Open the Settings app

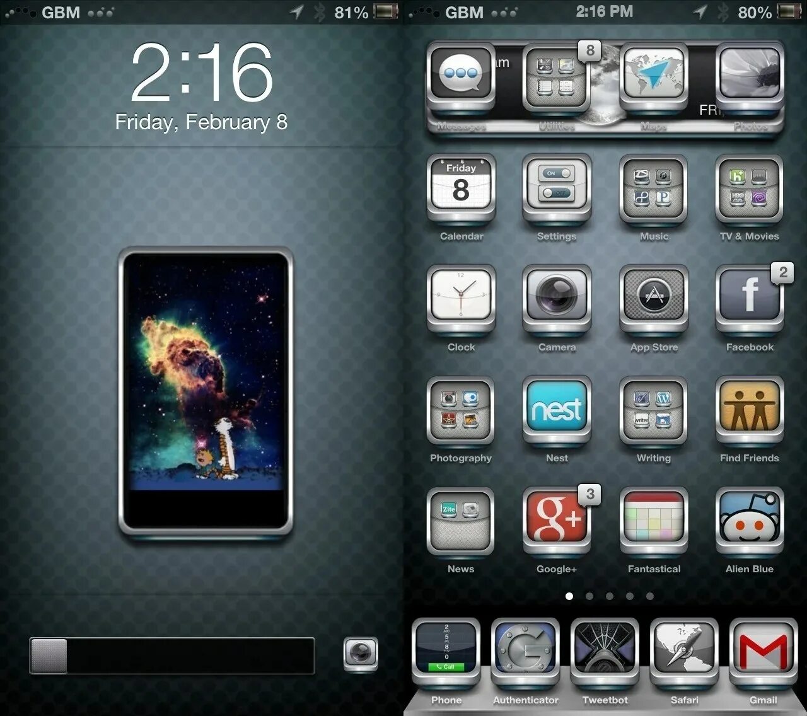(x=557, y=188)
